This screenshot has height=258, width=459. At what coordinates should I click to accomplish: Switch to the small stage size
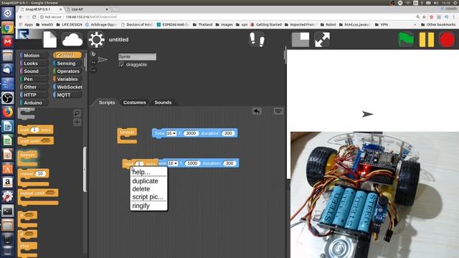tap(301, 39)
